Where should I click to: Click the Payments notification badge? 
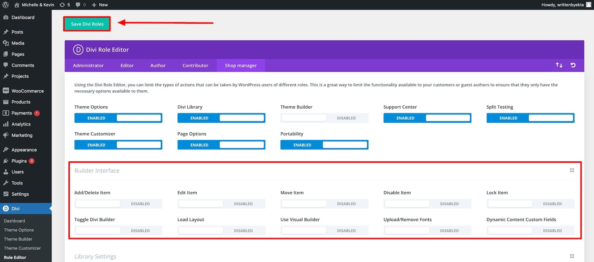(37, 113)
